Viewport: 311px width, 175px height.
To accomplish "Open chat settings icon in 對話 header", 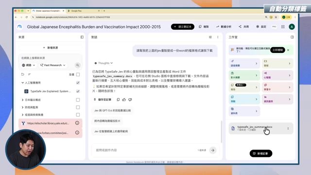I will pyautogui.click(x=210, y=37).
